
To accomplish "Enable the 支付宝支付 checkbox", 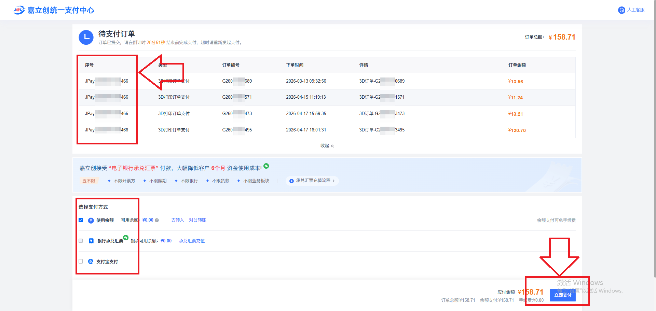I will [81, 261].
